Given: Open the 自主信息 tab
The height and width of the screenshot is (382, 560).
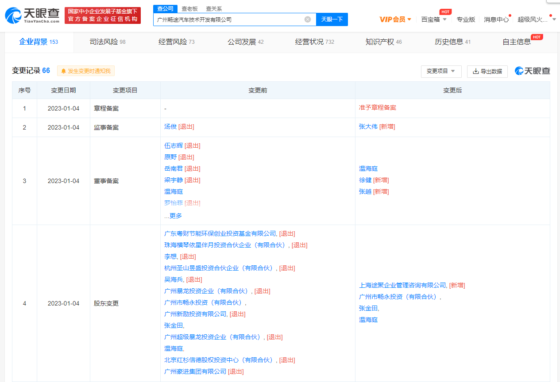Looking at the screenshot, I should 517,42.
